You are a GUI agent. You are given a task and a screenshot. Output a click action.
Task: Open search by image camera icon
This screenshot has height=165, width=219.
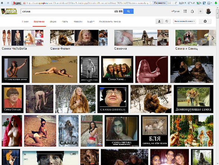(x=116, y=11)
